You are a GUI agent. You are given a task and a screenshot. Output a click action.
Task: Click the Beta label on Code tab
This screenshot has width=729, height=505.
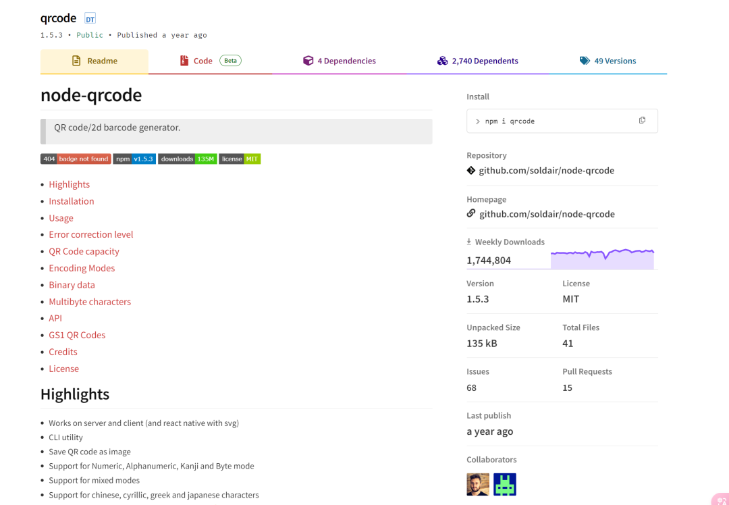[x=231, y=61]
